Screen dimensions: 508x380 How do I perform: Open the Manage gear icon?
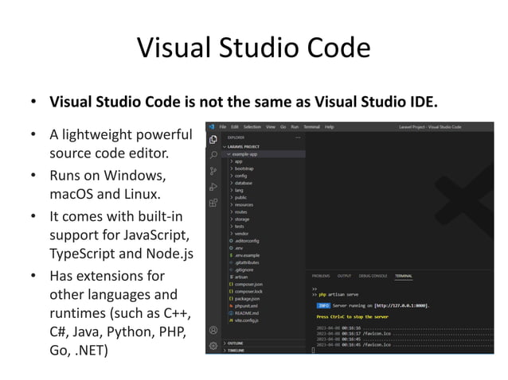tap(213, 346)
